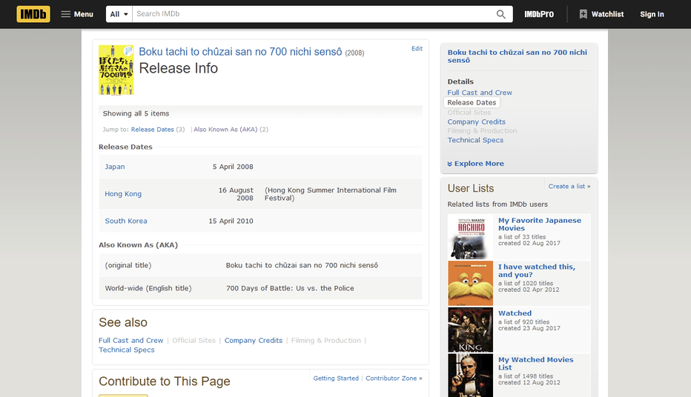Click the Edit link
Viewport: 691px width, 397px height.
point(417,48)
